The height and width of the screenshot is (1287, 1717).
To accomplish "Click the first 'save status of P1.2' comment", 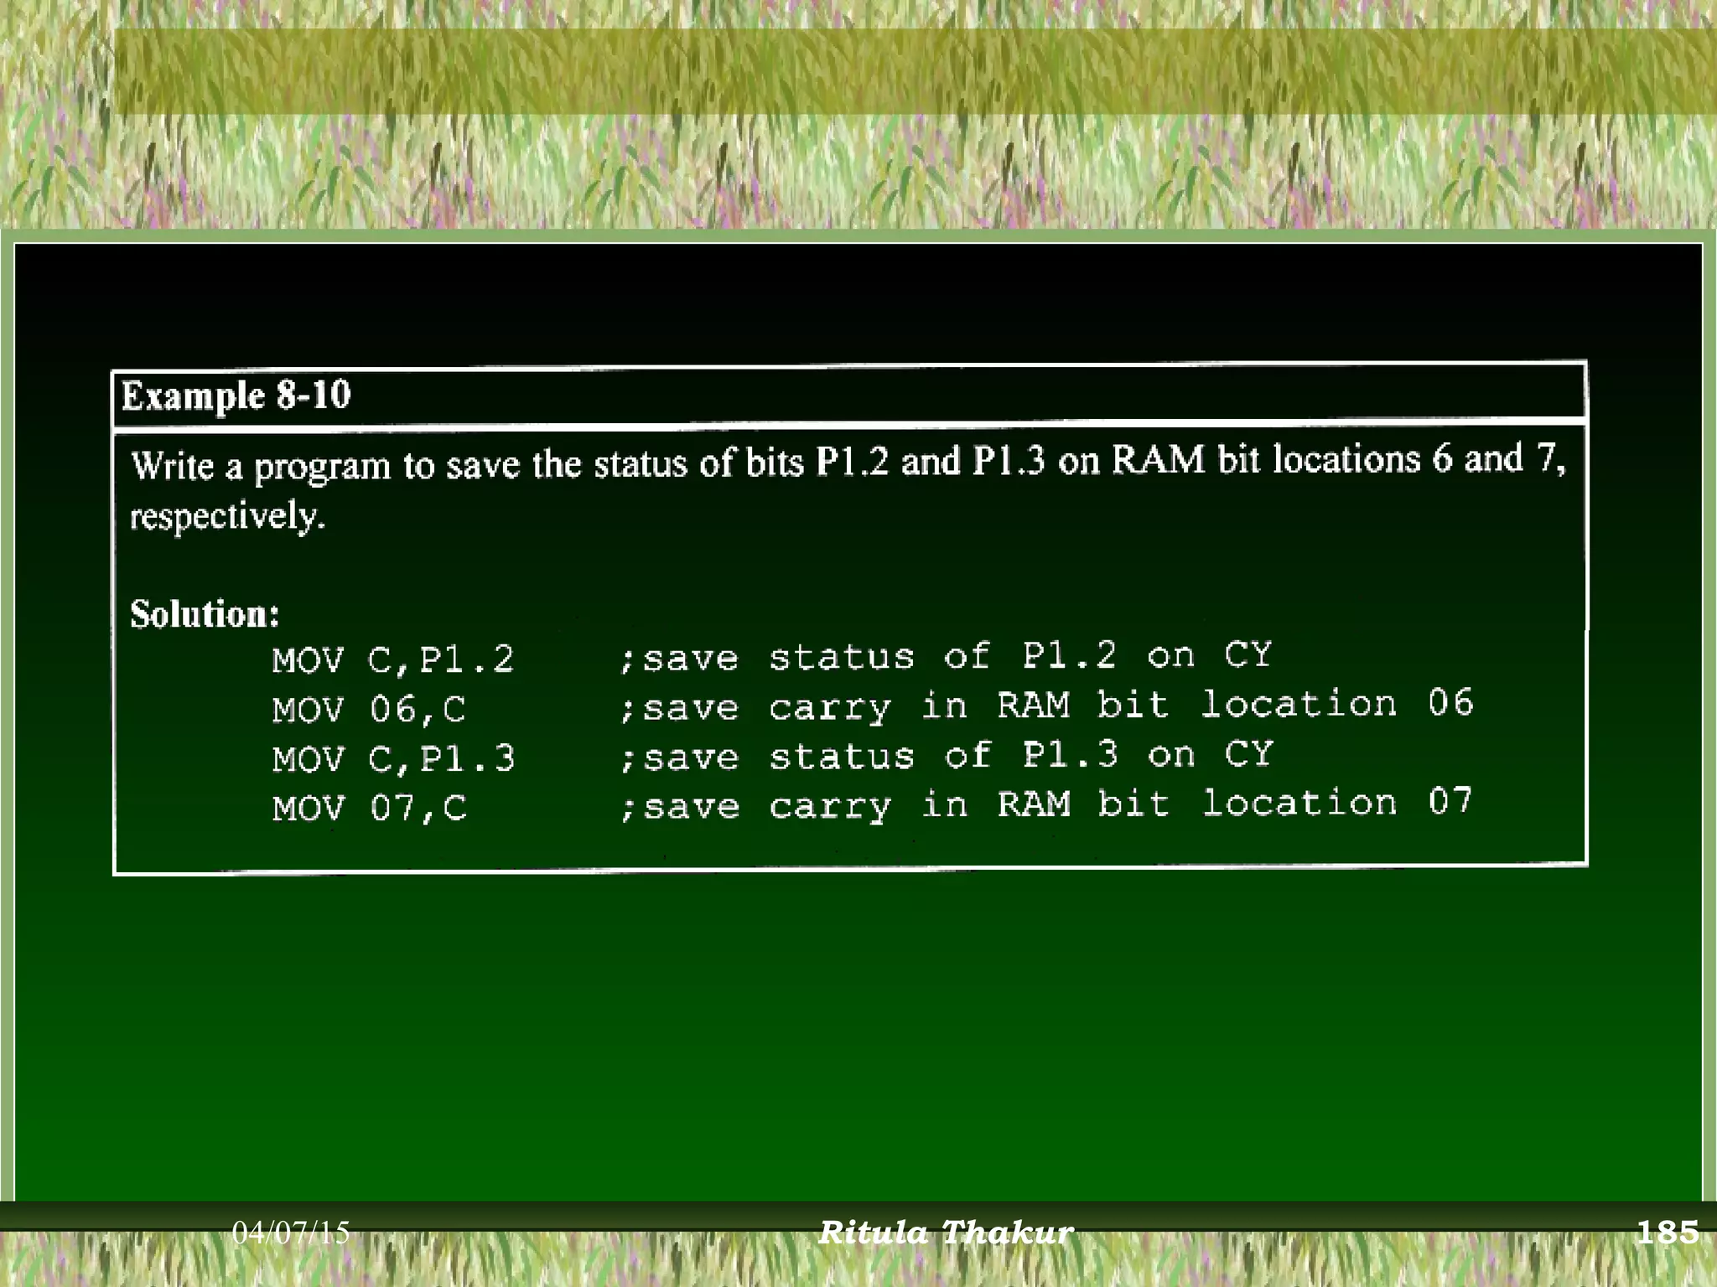I will coord(944,657).
